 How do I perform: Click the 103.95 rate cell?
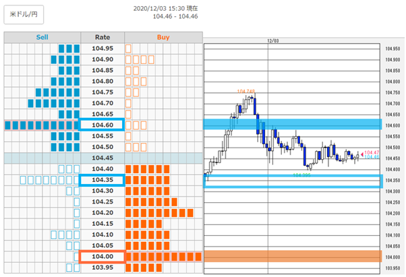coord(103,268)
